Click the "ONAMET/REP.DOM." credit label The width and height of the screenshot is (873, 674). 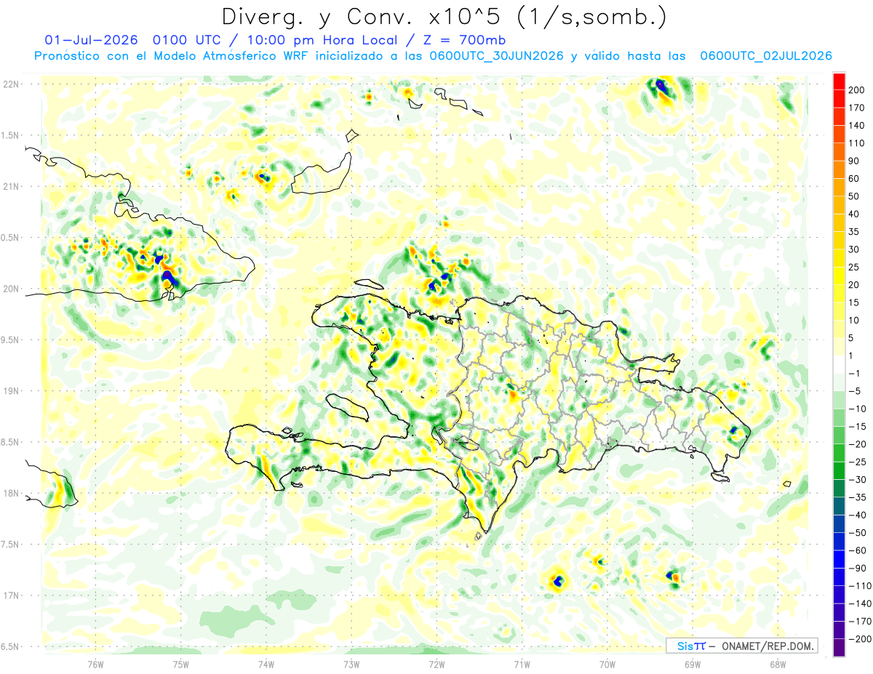[x=768, y=646]
